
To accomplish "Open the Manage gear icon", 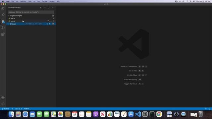I will point(3,104).
